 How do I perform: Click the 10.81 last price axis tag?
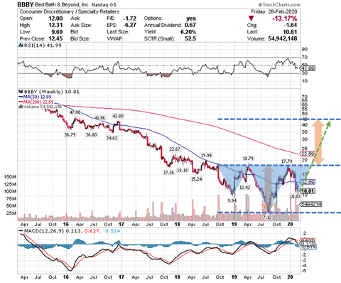[308, 191]
